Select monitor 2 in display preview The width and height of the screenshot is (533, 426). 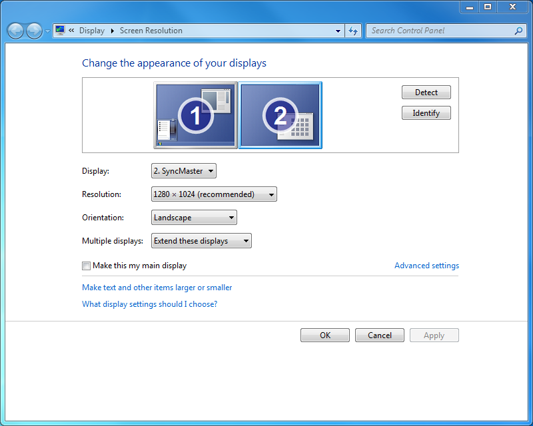pos(280,115)
